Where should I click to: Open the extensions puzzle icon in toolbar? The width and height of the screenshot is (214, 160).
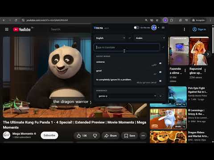coord(172,20)
